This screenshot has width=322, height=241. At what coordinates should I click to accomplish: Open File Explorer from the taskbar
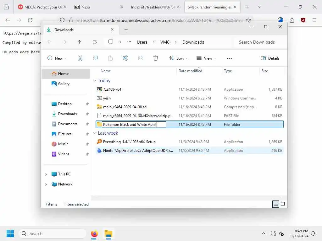point(108,233)
